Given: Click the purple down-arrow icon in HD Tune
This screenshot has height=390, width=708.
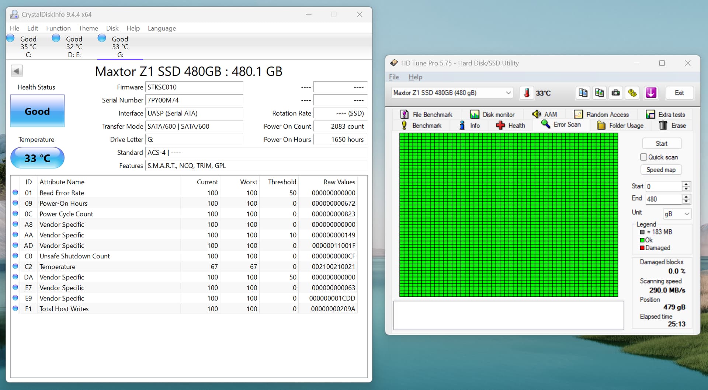Looking at the screenshot, I should (651, 93).
